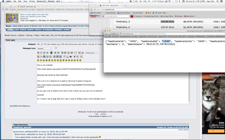Open Safari Bookmarks menu
Viewport: 225px width, 140px height.
coord(41,1)
